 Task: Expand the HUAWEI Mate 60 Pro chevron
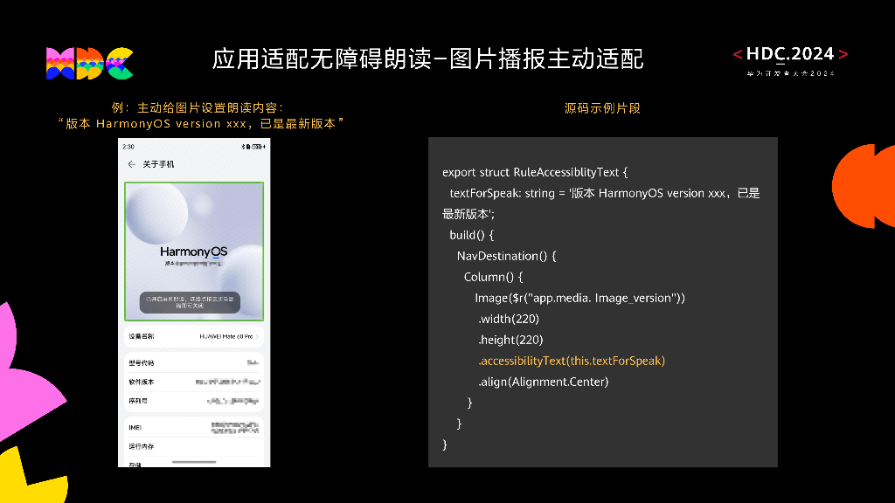[x=258, y=336]
